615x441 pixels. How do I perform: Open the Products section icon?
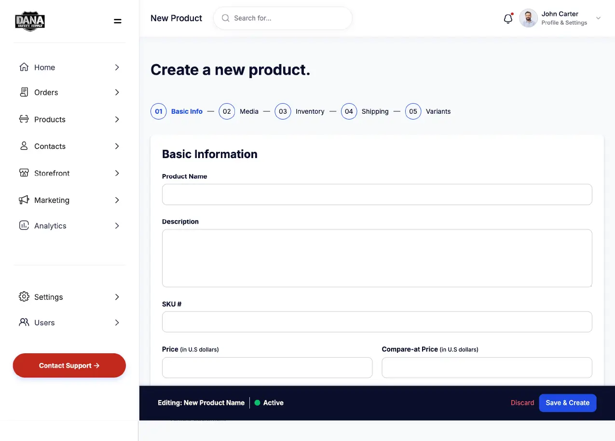[x=24, y=119]
